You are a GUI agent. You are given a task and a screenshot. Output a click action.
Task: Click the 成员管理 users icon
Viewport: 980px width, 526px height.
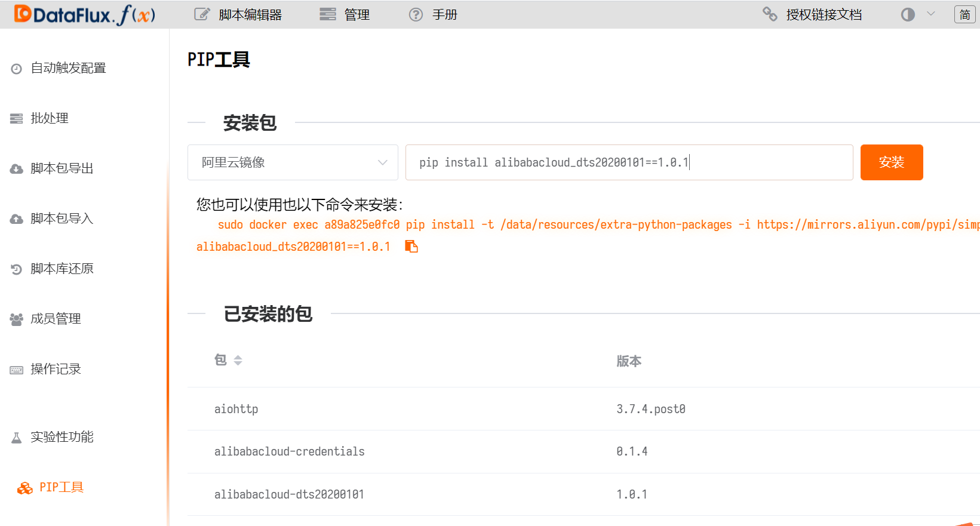coord(17,319)
